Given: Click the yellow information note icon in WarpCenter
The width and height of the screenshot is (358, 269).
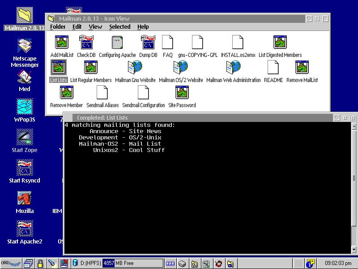Looking at the screenshot, I should click(310, 263).
